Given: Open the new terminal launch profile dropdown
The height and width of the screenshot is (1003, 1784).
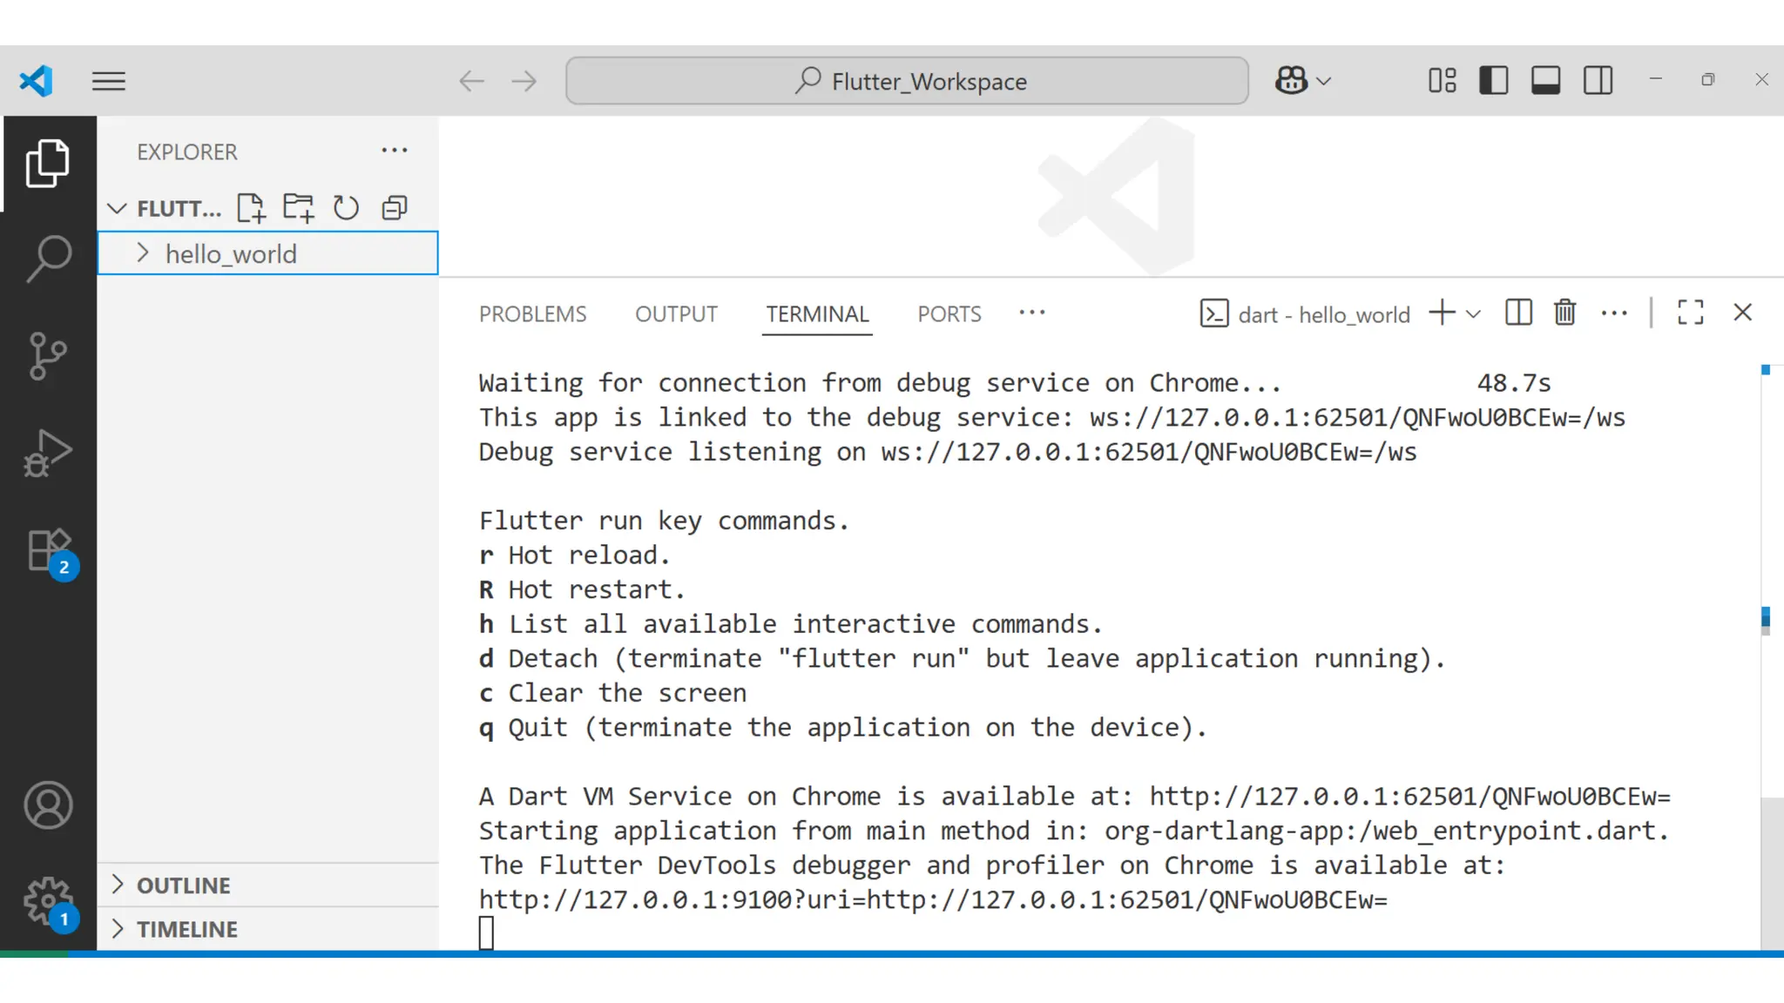Looking at the screenshot, I should 1474,314.
